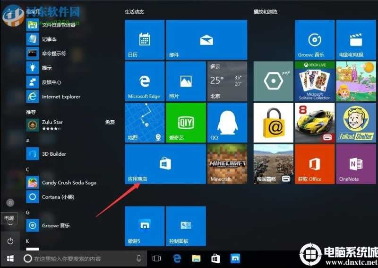
Task: Click the C alphabet group header
Action: pos(27,170)
